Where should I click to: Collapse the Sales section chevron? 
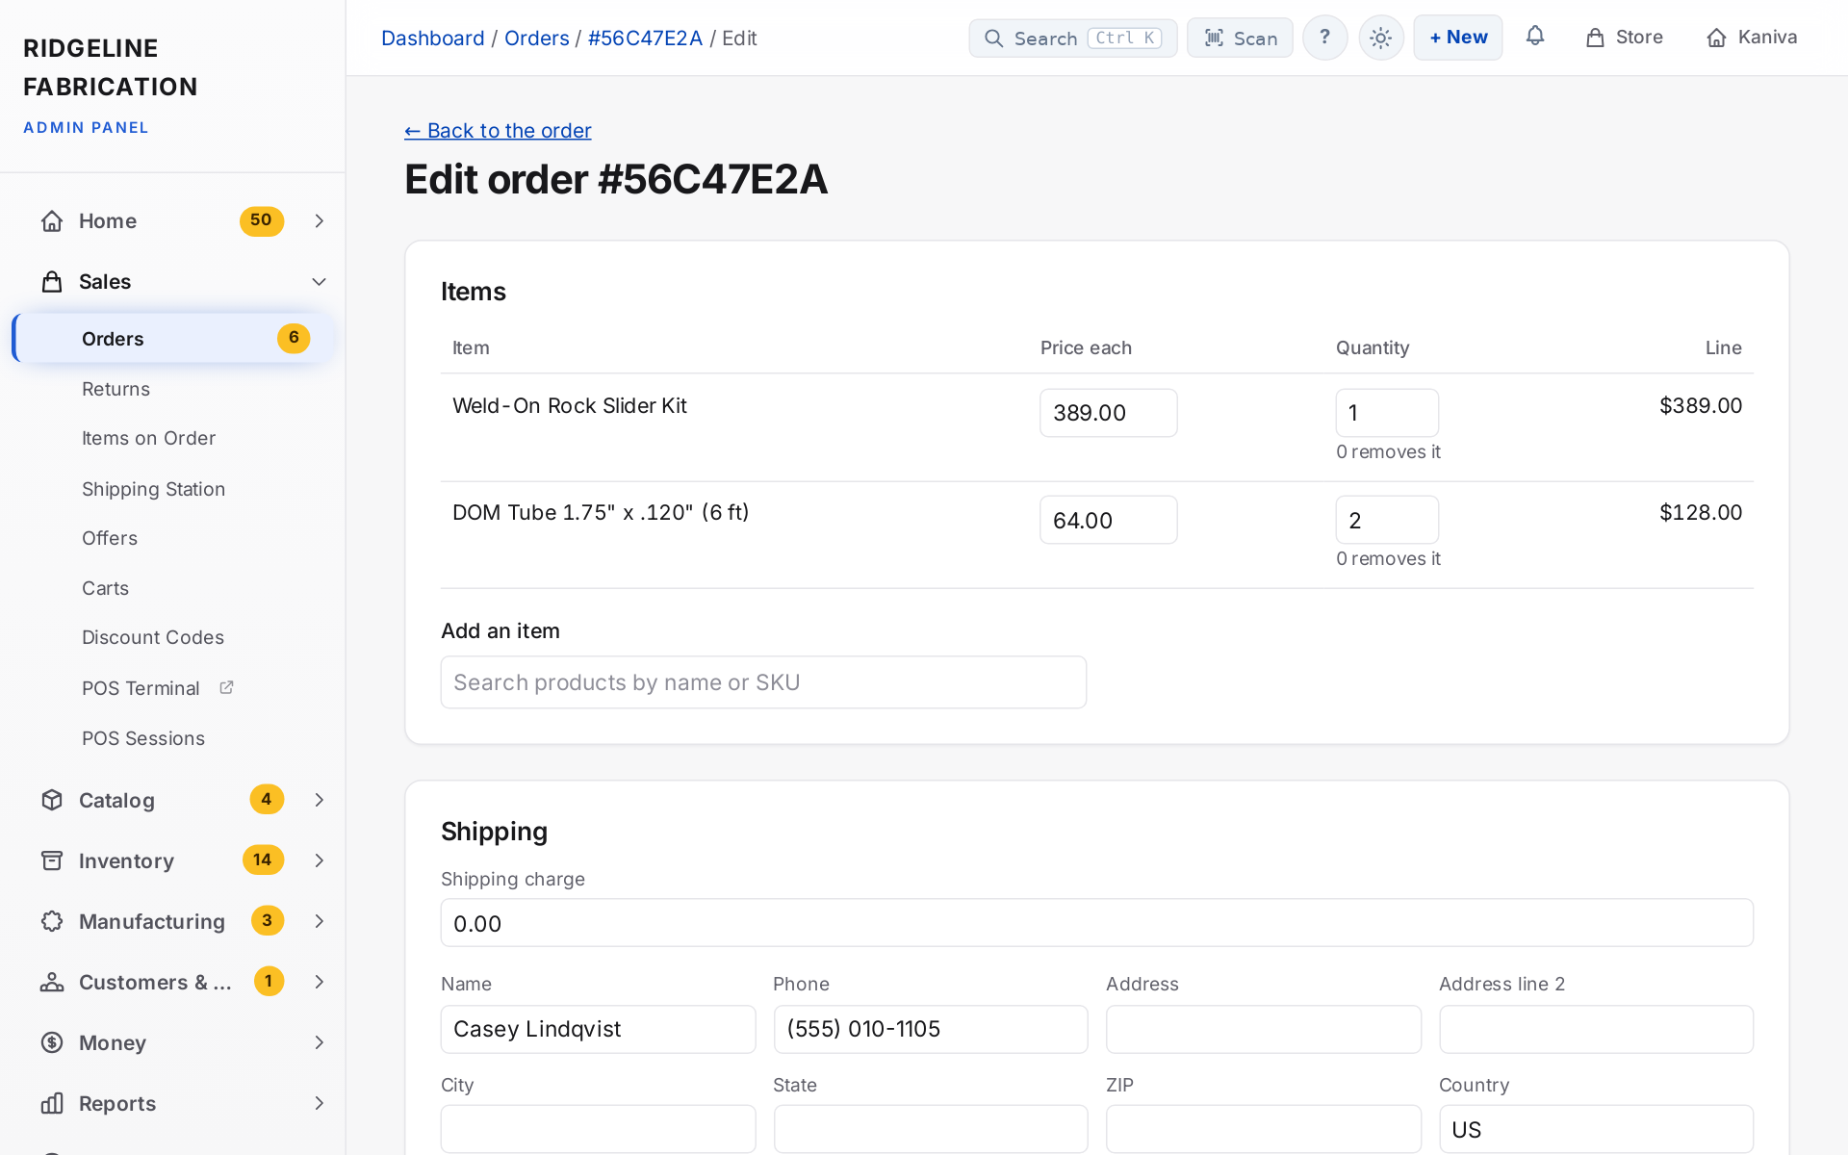click(319, 282)
